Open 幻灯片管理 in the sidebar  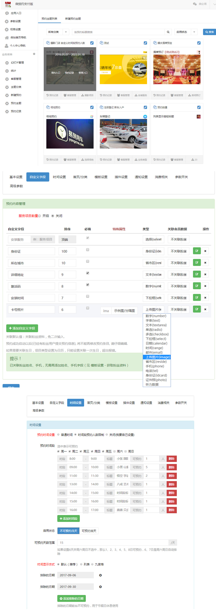(17, 63)
